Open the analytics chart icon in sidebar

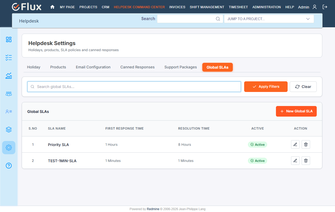click(x=9, y=76)
